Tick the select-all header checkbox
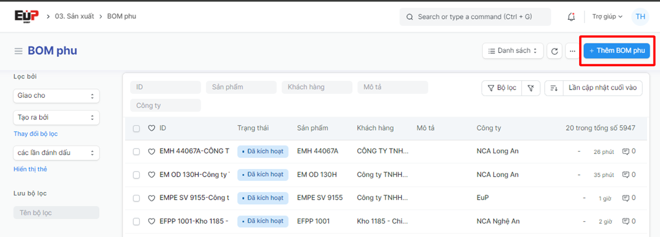 coord(136,128)
